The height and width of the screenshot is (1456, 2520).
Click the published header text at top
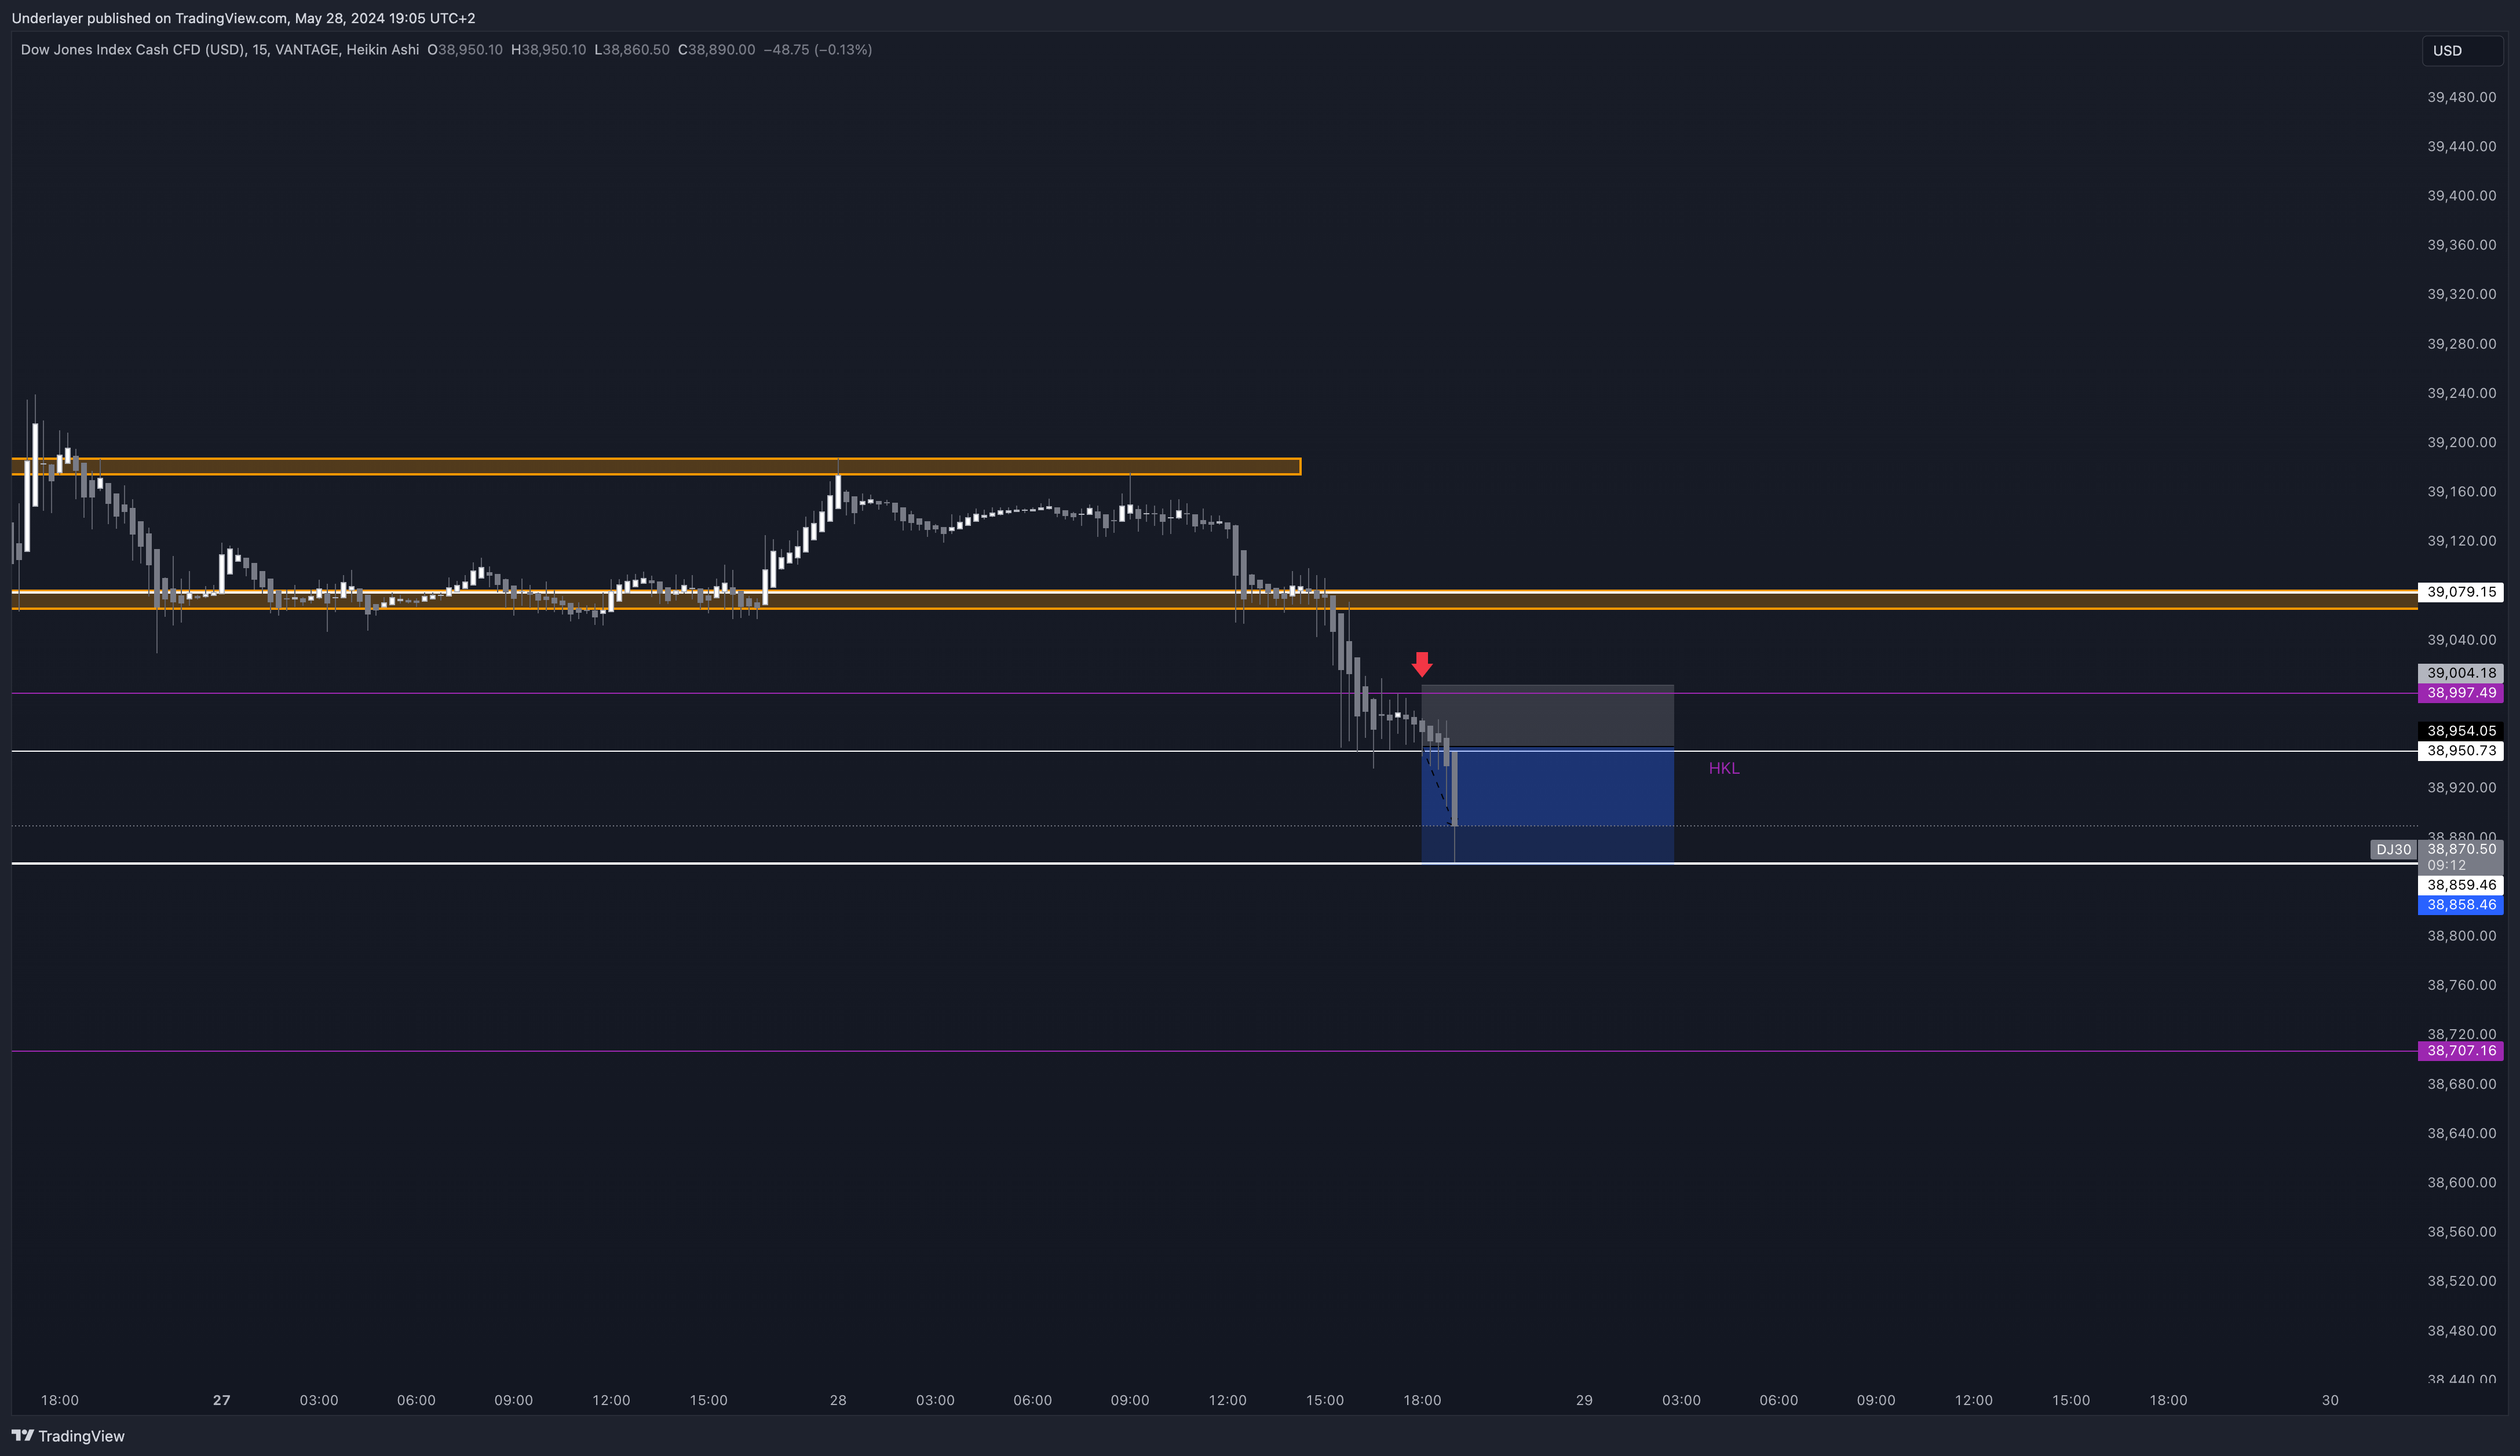click(243, 18)
